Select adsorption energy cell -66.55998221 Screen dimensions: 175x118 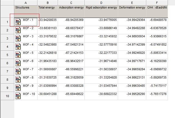[x=71, y=71]
